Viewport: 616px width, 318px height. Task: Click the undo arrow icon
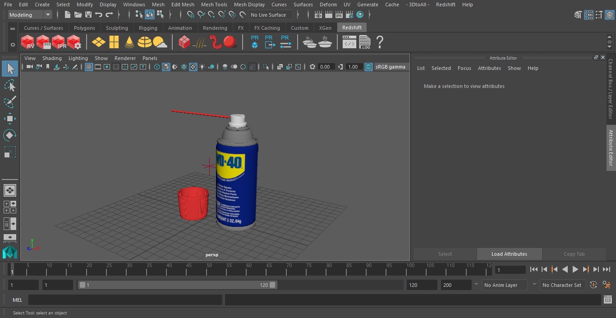point(99,15)
